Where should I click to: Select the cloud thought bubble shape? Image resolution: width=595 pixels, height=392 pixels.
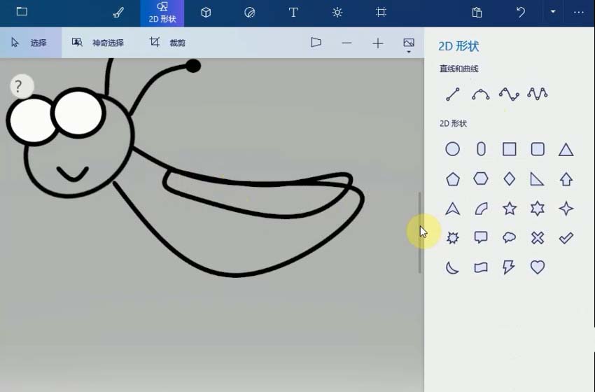[x=509, y=237]
